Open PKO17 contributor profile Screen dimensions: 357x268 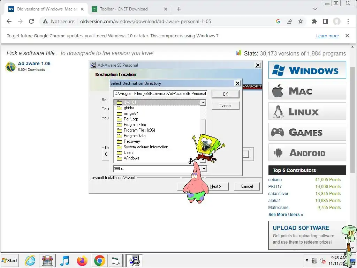(275, 187)
